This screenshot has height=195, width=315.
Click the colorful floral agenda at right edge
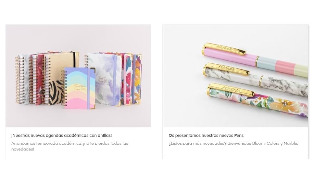[x=137, y=79]
